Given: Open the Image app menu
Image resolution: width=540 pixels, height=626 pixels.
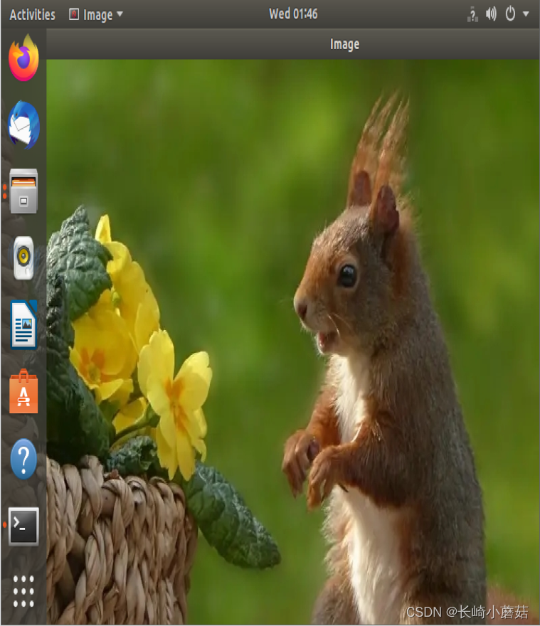Looking at the screenshot, I should 96,15.
